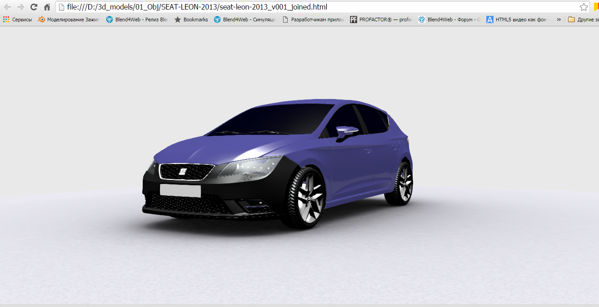
Task: Expand the hidden bookmarks overflow chevron
Action: point(559,20)
